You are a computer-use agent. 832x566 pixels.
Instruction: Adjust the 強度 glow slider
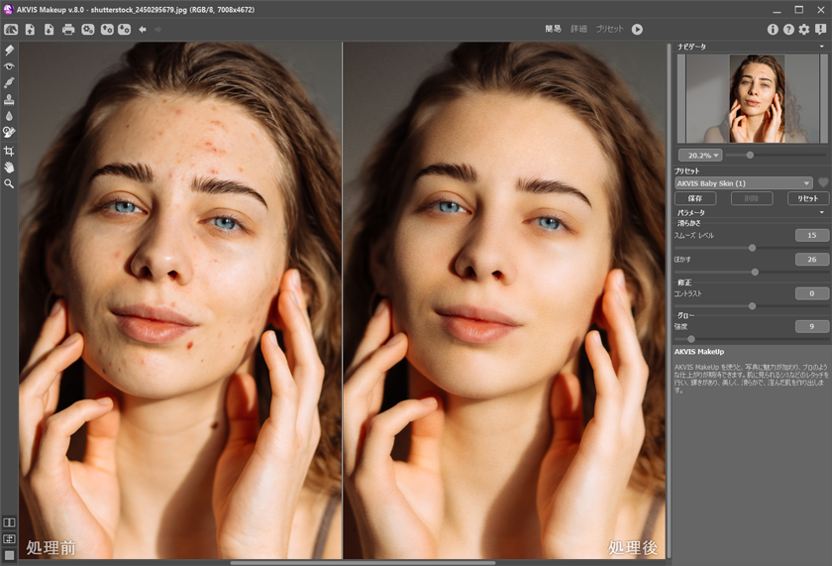(x=691, y=339)
